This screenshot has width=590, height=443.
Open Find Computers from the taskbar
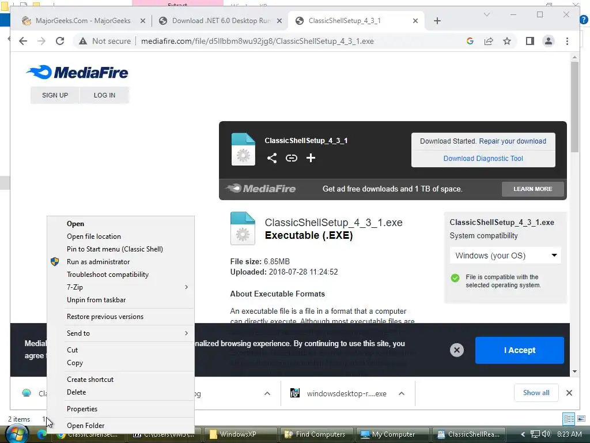pyautogui.click(x=317, y=434)
